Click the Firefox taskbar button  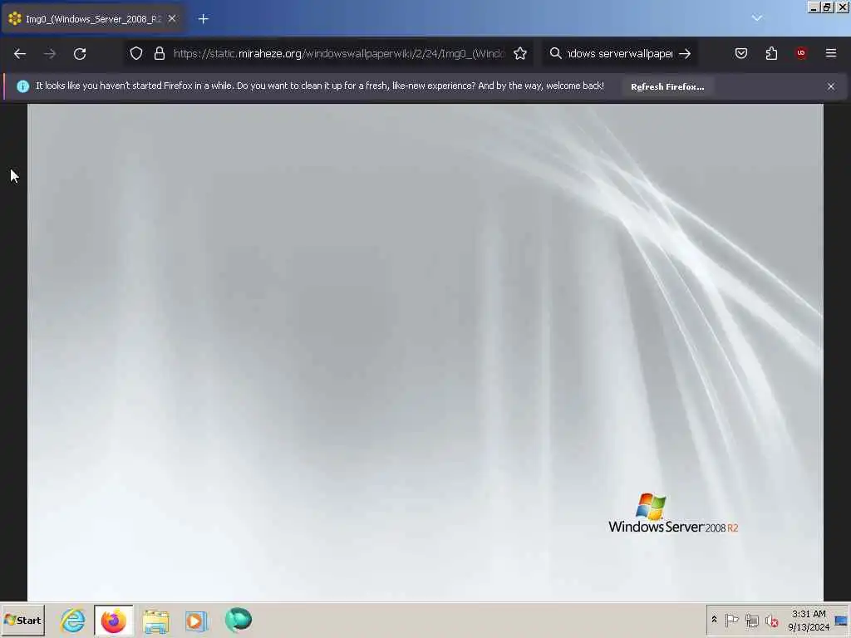coord(114,620)
